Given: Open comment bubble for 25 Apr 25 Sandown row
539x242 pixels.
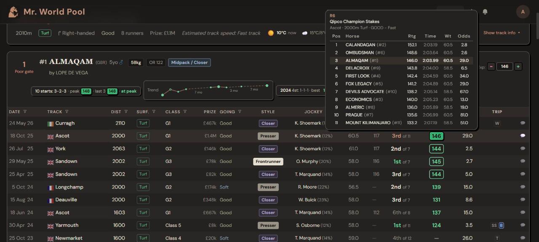Looking at the screenshot, I should 523,174.
